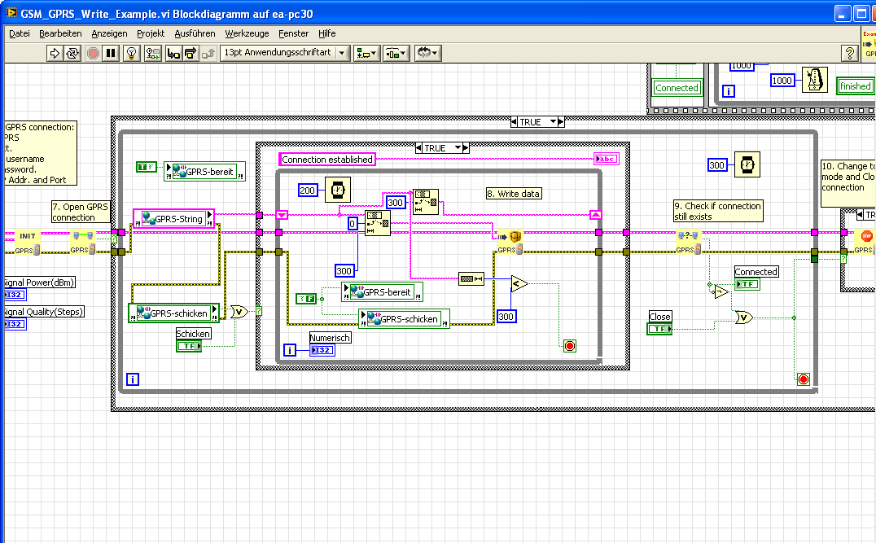Screen dimensions: 876x543
Task: Click the Connected boolean indicator terminal
Action: click(747, 284)
